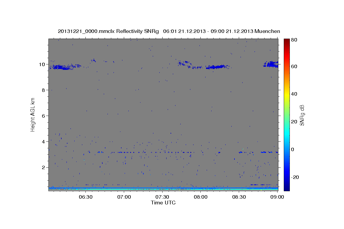Click the 'SNRg dB' colorbar label
This screenshot has width=344, height=229.
pyautogui.click(x=302, y=115)
